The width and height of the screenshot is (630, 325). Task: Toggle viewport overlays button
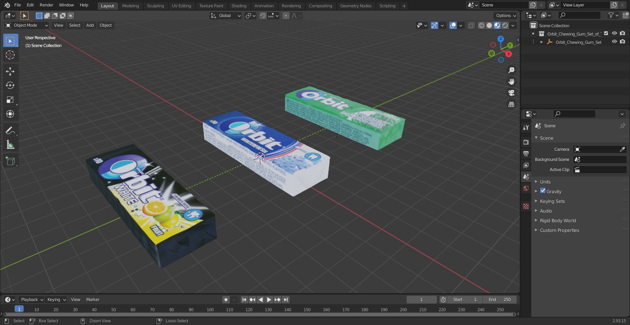coord(453,25)
